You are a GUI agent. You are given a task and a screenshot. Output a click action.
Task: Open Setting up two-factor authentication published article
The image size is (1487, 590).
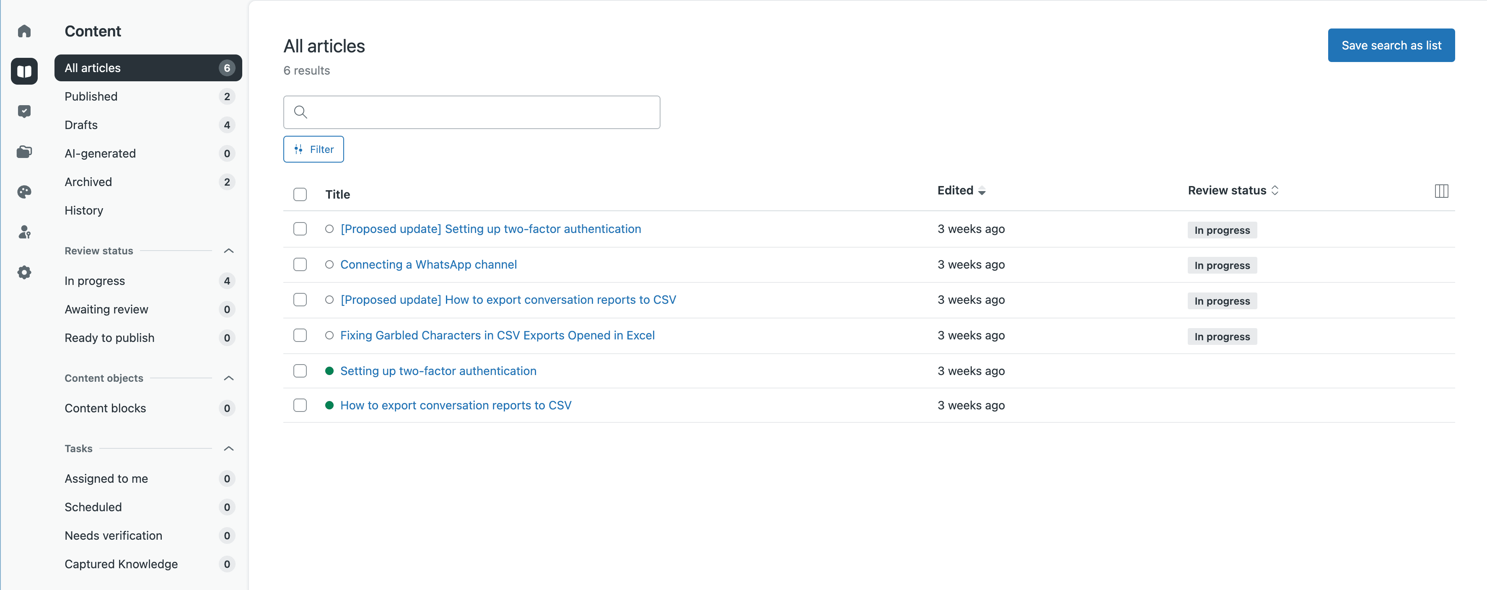(438, 370)
